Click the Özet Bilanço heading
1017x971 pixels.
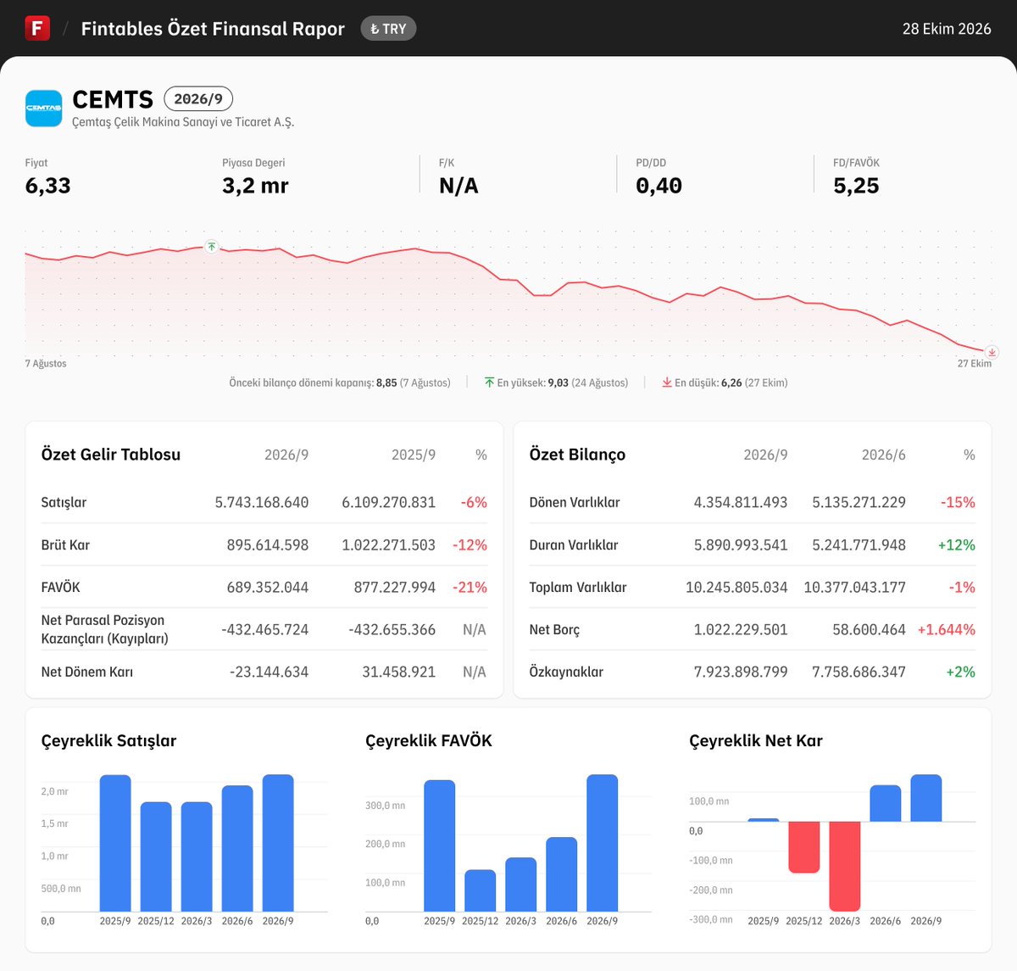[x=577, y=455]
